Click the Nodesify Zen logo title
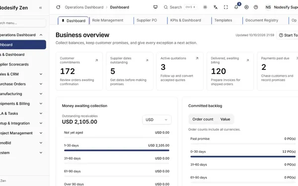Image resolution: width=298 pixels, height=186 pixels. pyautogui.click(x=14, y=8)
